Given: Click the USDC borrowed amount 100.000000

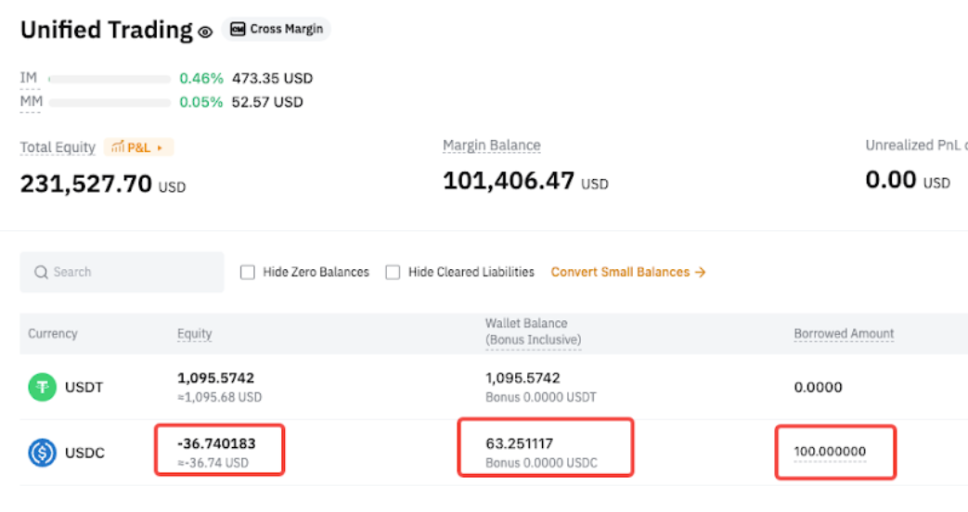Looking at the screenshot, I should (x=830, y=452).
